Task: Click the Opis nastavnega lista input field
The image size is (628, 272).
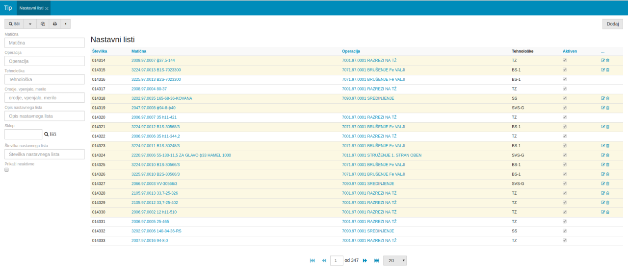Action: point(45,116)
